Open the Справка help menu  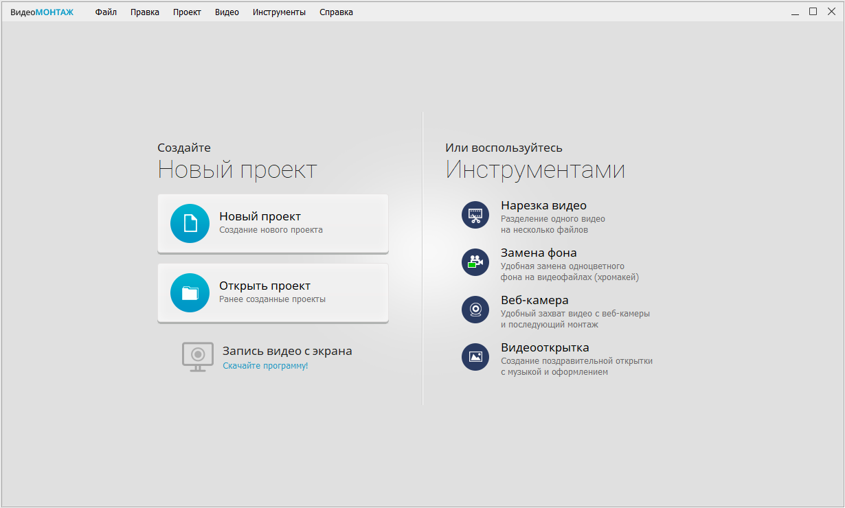click(336, 12)
